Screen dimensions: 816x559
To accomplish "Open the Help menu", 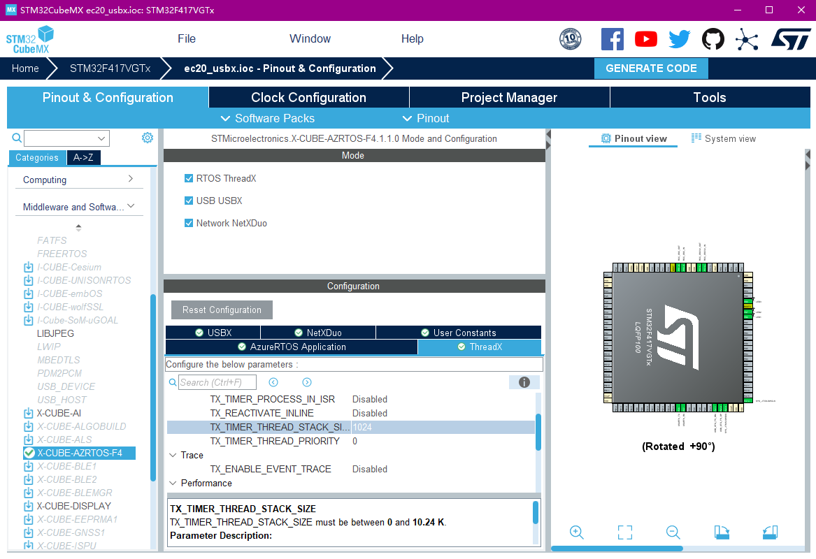I will click(x=412, y=39).
